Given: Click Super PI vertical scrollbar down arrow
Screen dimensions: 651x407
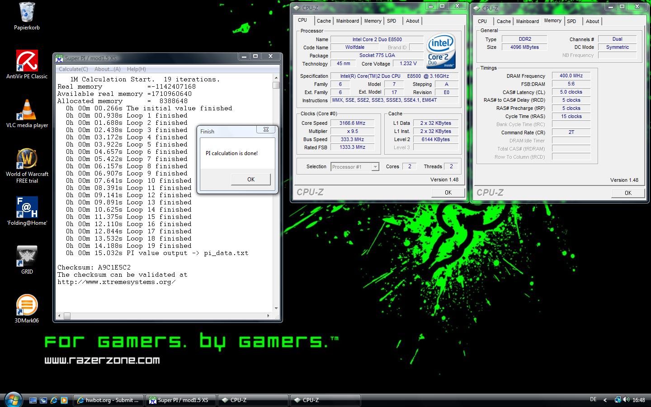Looking at the screenshot, I should 276,309.
